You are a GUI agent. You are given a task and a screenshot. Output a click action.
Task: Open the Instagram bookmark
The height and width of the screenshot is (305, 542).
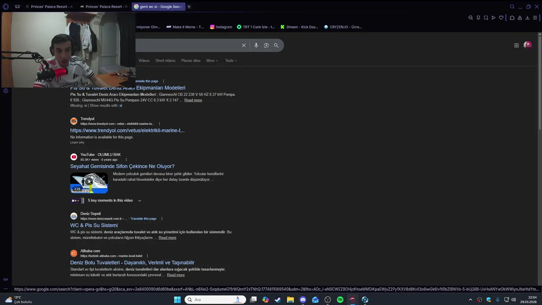[x=221, y=27]
